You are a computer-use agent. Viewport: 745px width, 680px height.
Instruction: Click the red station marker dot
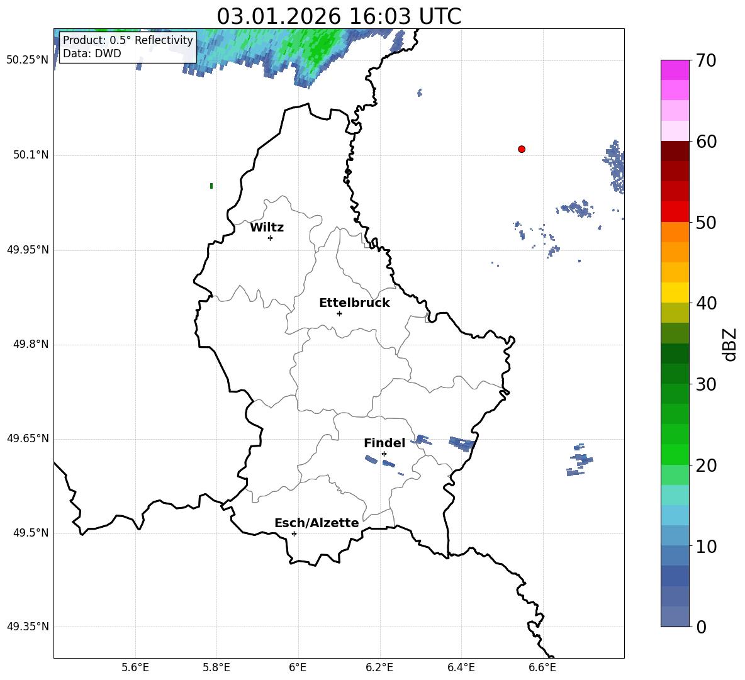522,149
